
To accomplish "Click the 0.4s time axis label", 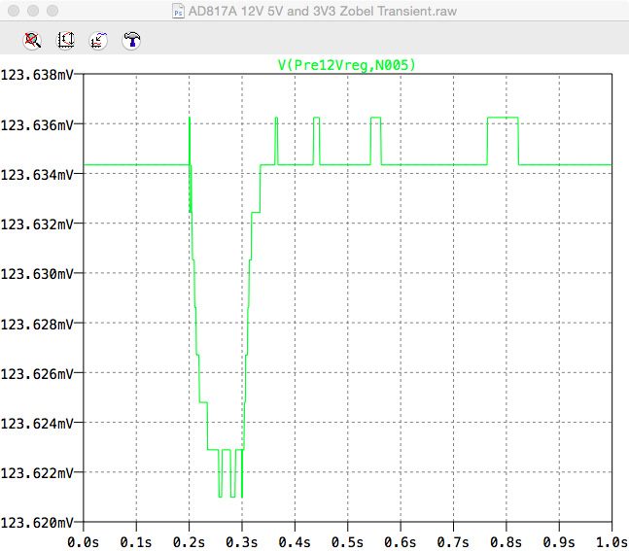I will tap(295, 542).
